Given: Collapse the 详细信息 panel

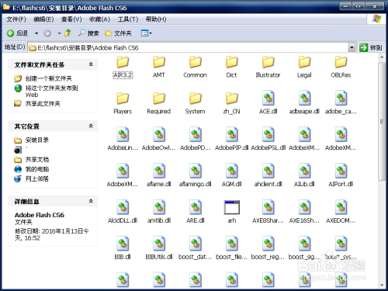Looking at the screenshot, I should click(x=91, y=201).
